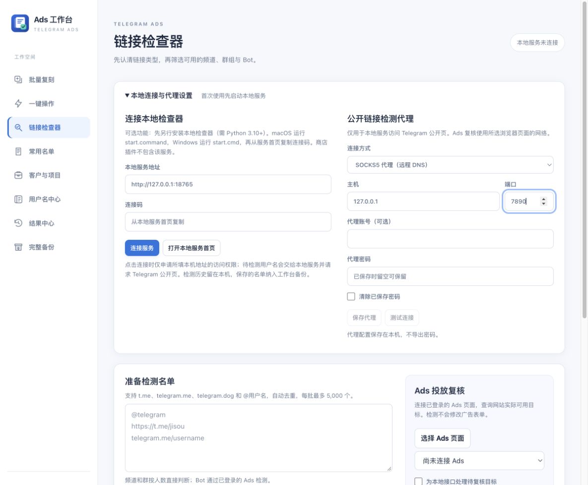This screenshot has width=588, height=485.
Task: Click 代理配置保存在本机，不导出密码 note
Action: [x=393, y=335]
